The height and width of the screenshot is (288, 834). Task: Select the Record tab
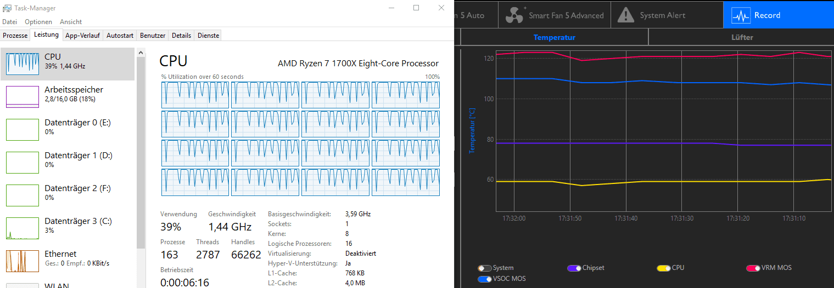pyautogui.click(x=779, y=15)
